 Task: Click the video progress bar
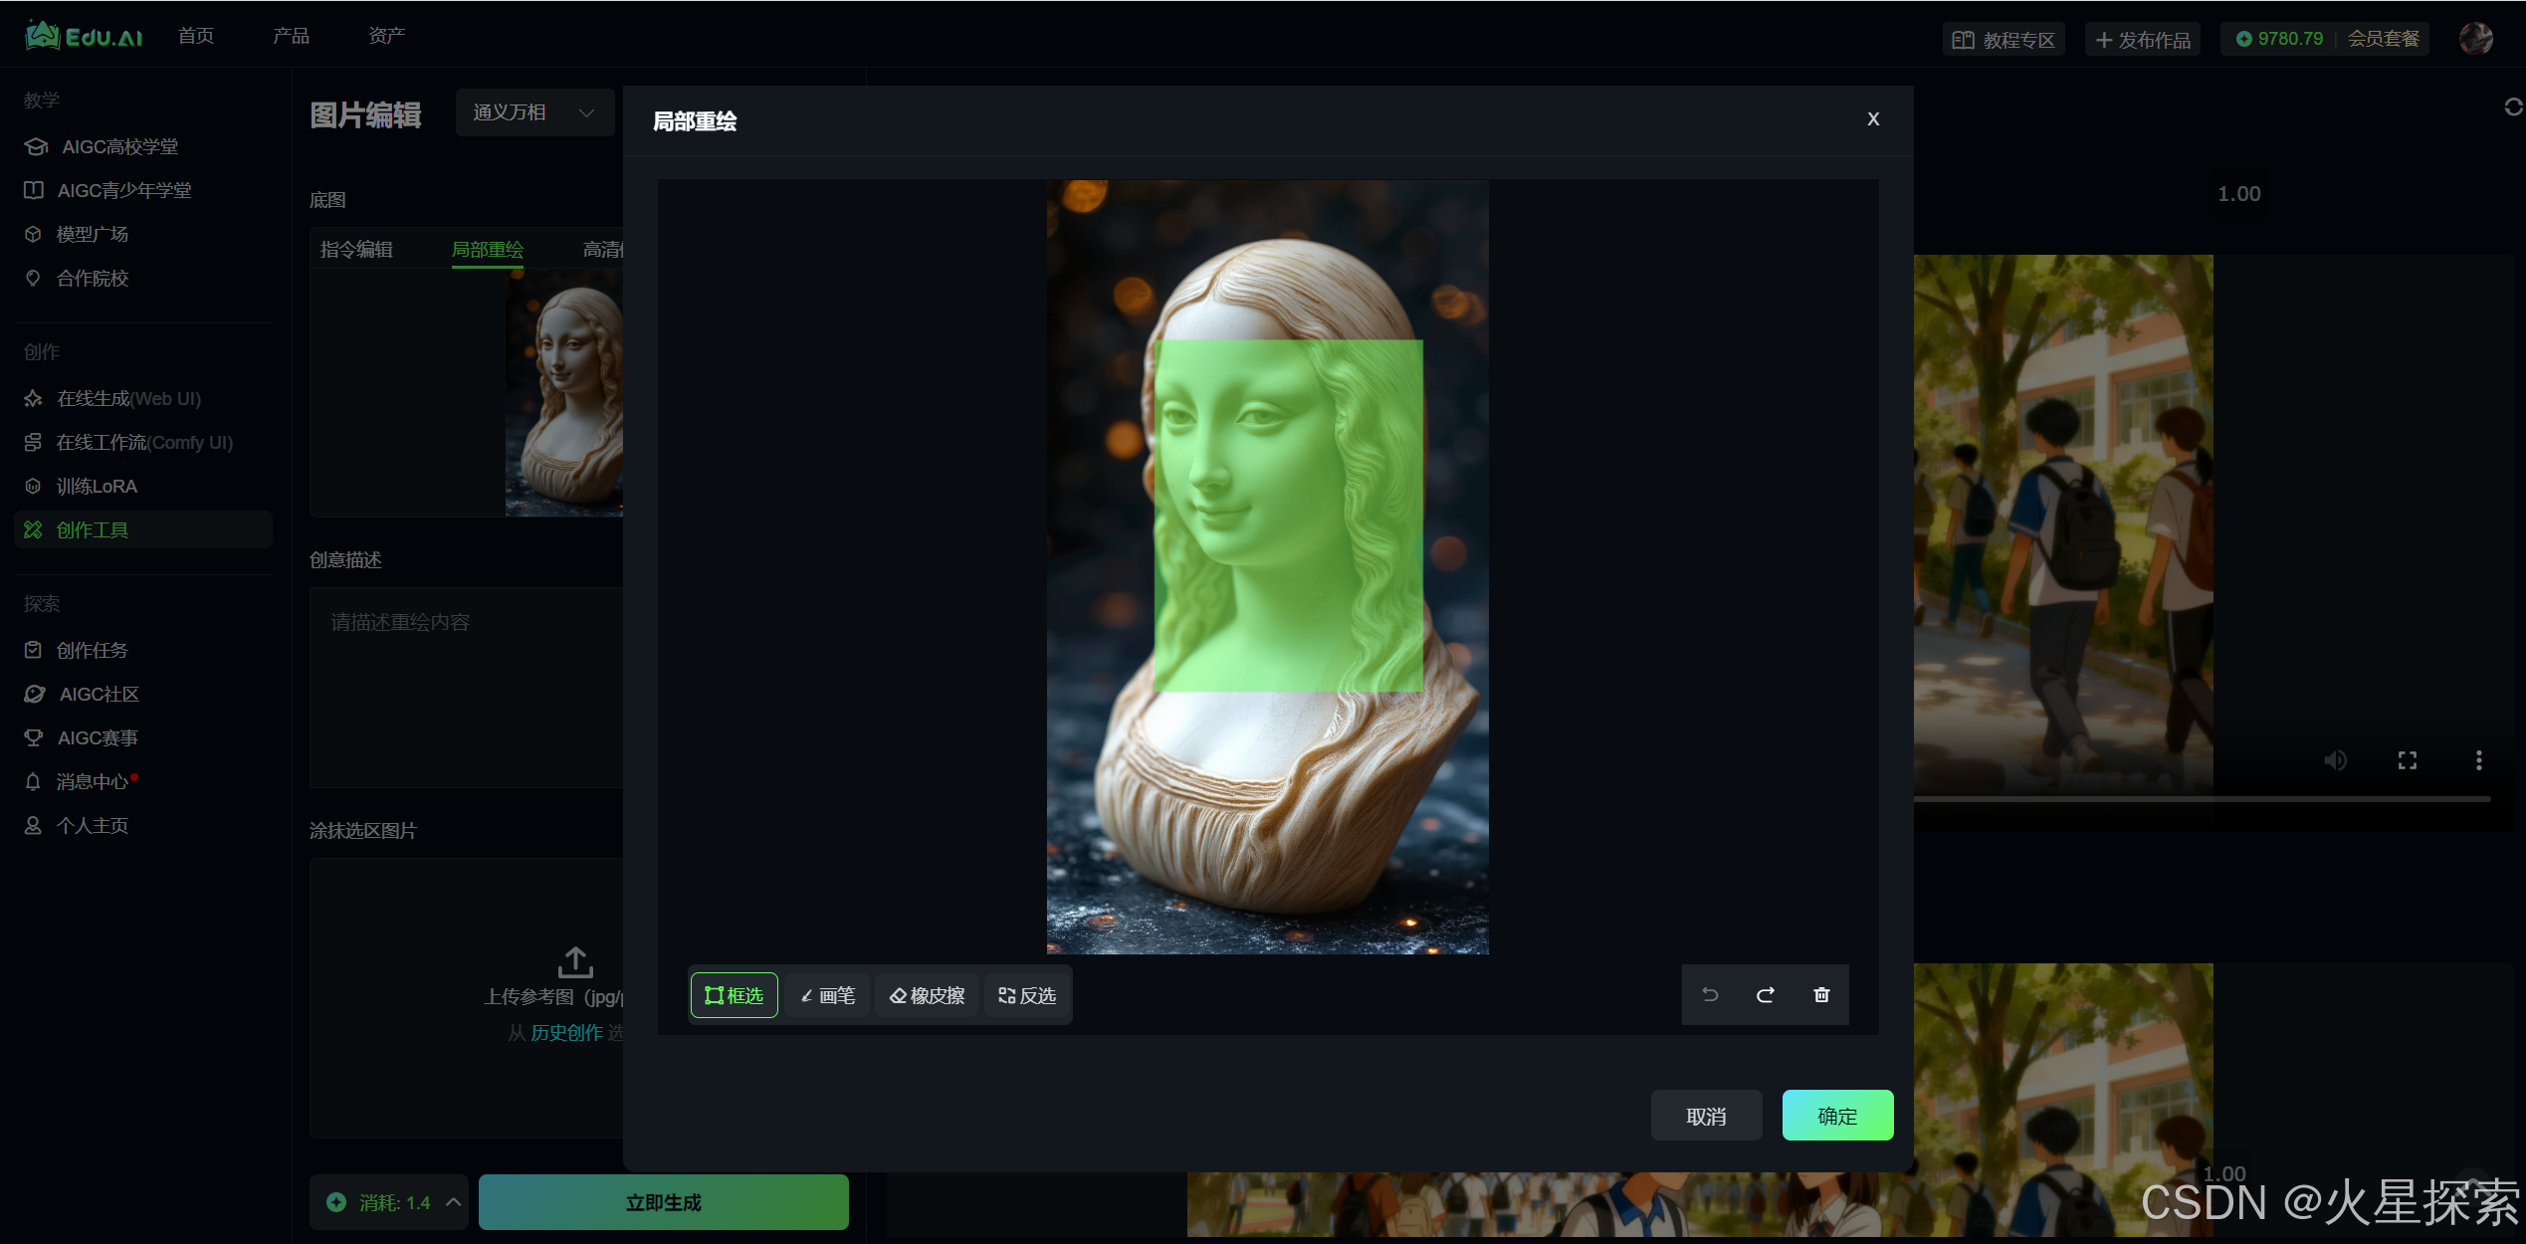[x=2200, y=798]
